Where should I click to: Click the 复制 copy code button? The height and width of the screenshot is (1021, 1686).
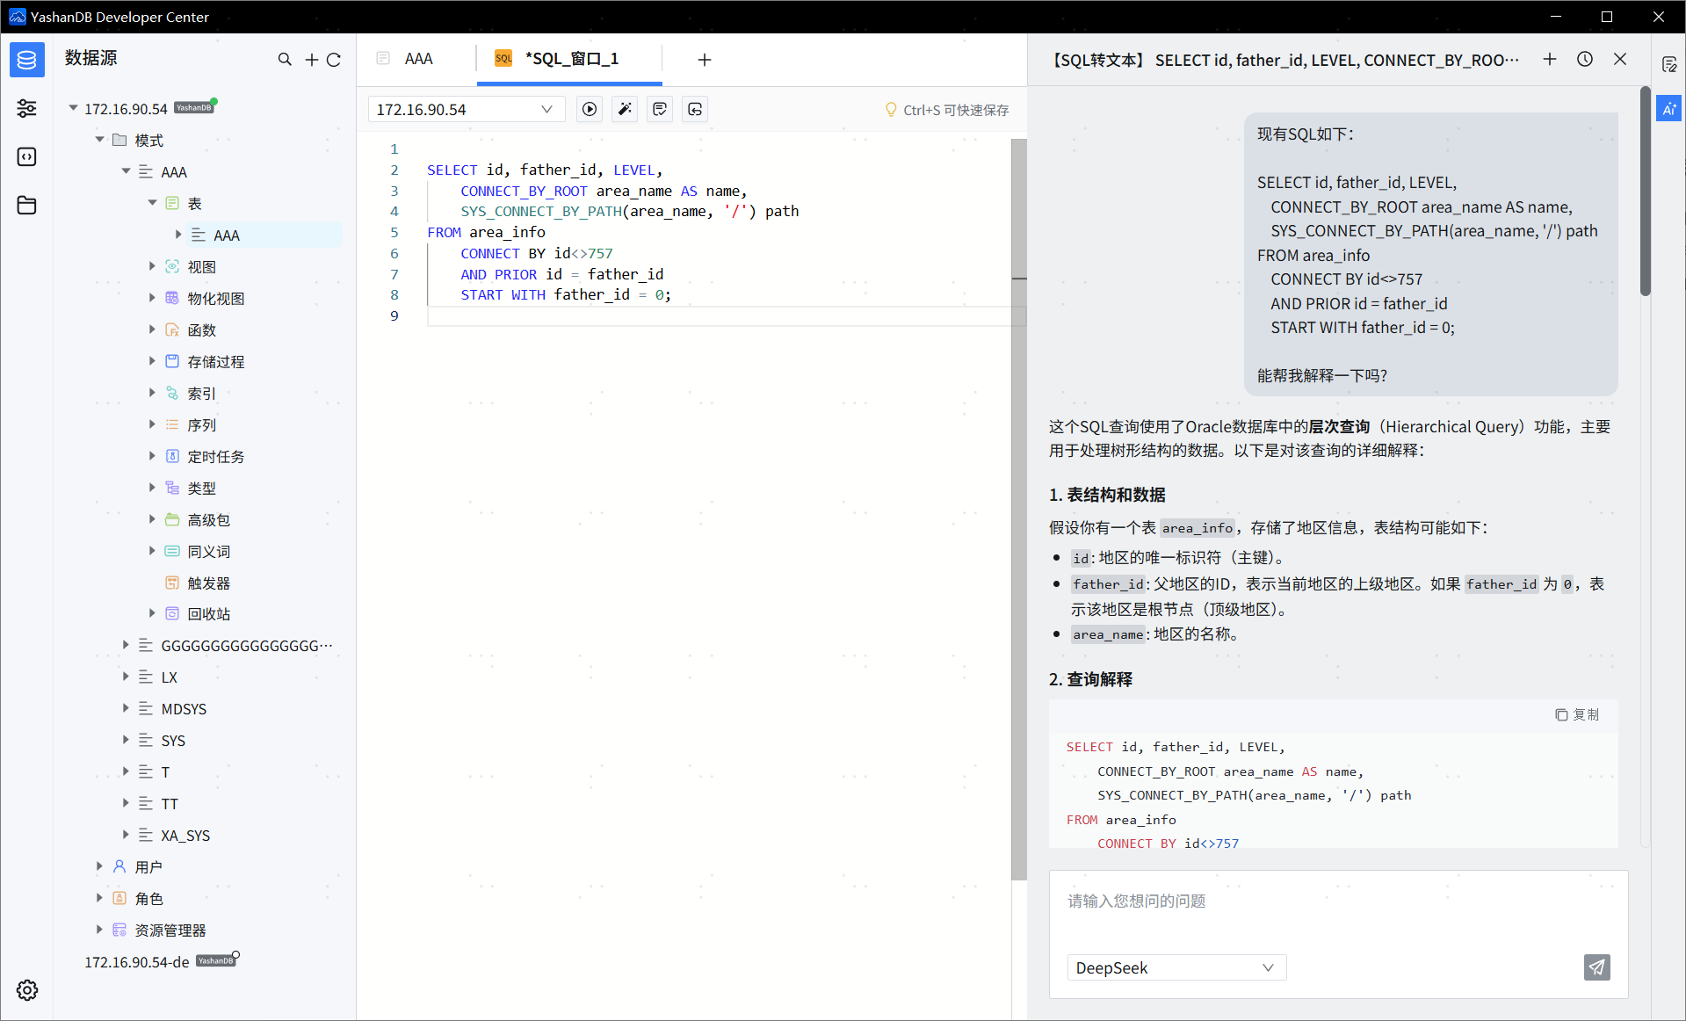point(1577,714)
